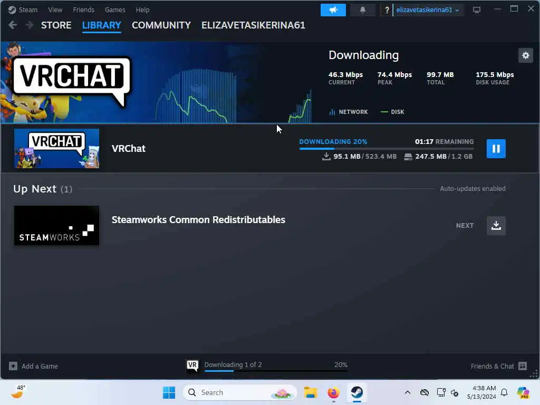Open the Copilot icon in taskbar

[x=523, y=392]
